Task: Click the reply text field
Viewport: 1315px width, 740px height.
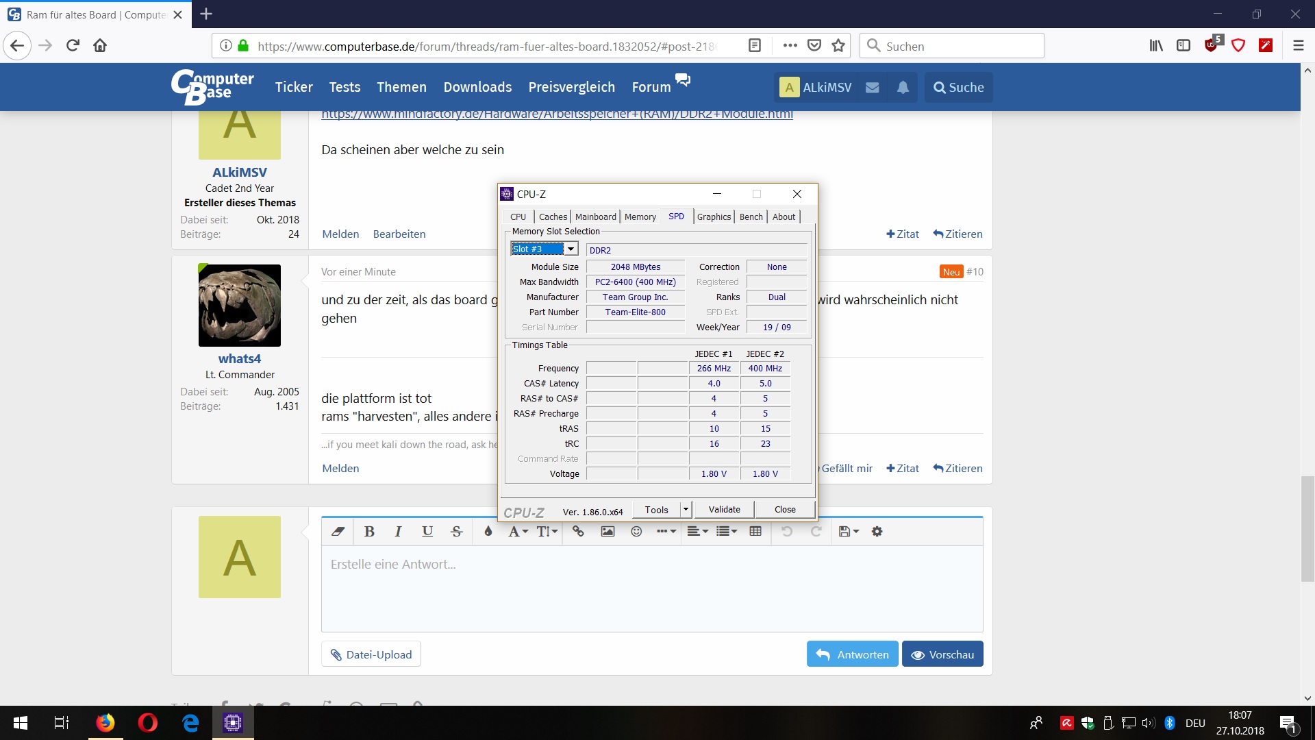Action: click(652, 588)
